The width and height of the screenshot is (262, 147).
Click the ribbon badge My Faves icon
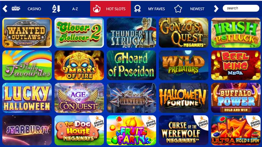click(137, 9)
